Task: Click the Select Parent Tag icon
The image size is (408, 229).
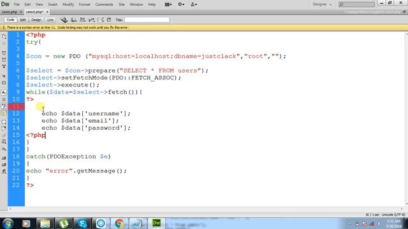Action: [x=4, y=76]
